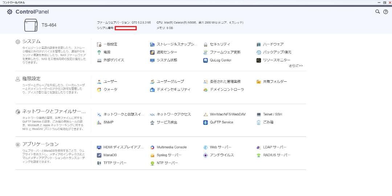
Task: Open the LDAP Server (LDAPサーバー) icon
Action: click(x=259, y=147)
